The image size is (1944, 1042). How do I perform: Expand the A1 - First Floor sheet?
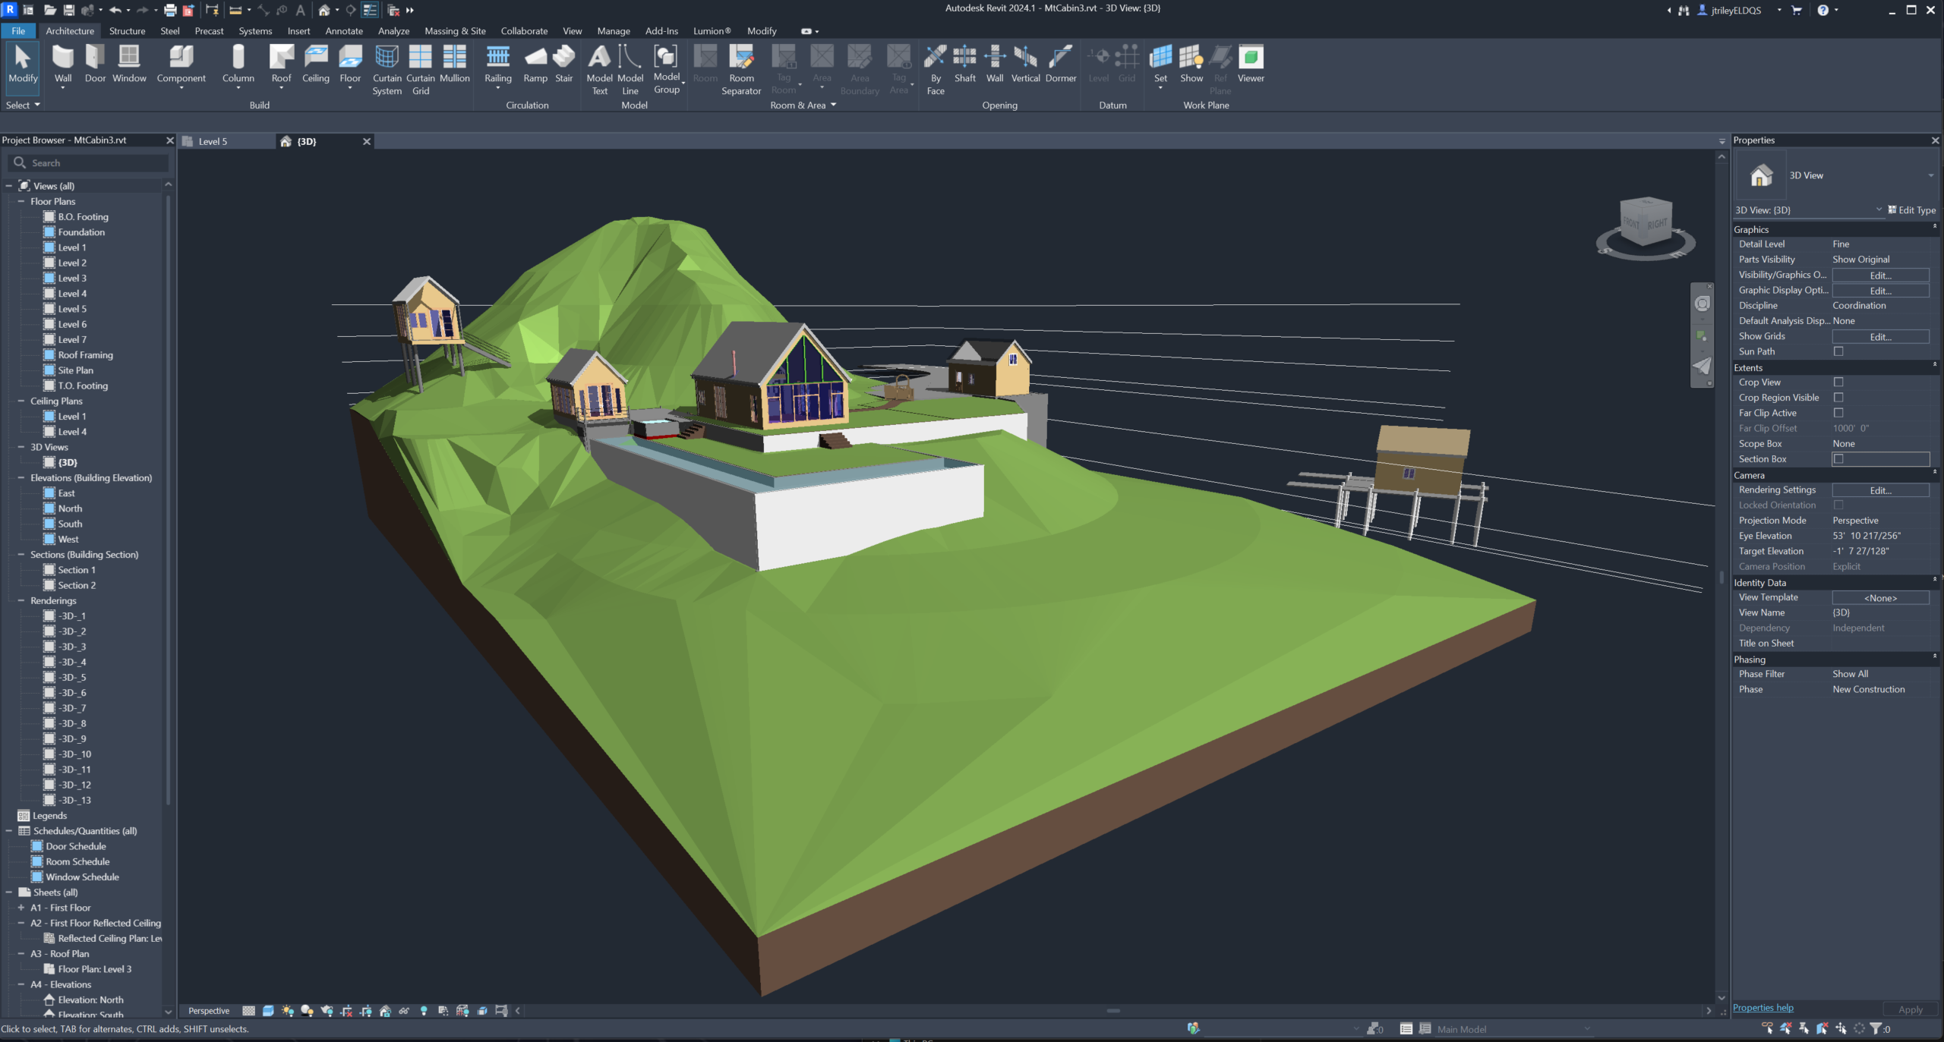[21, 908]
